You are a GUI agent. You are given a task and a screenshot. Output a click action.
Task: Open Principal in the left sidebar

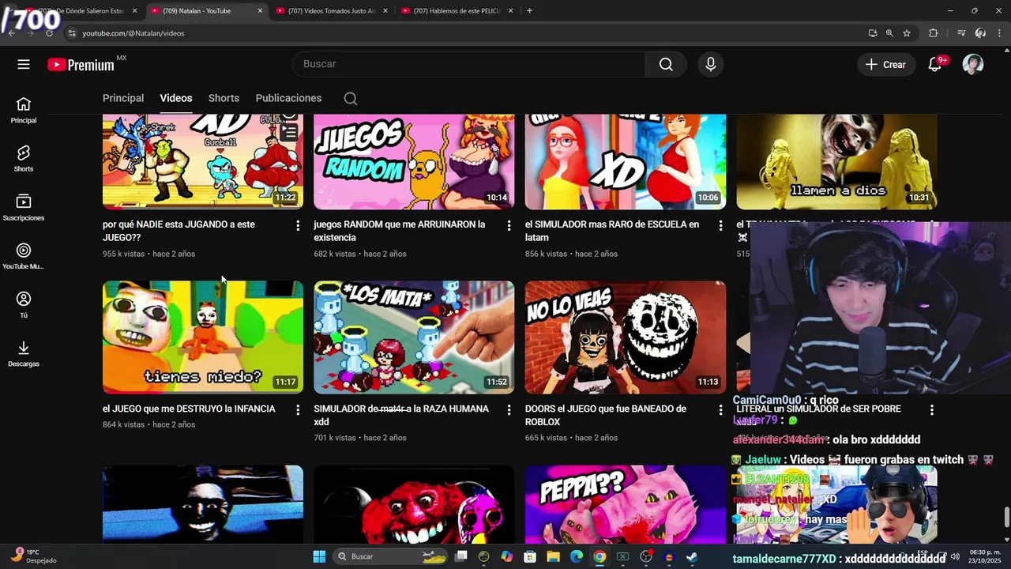click(24, 111)
